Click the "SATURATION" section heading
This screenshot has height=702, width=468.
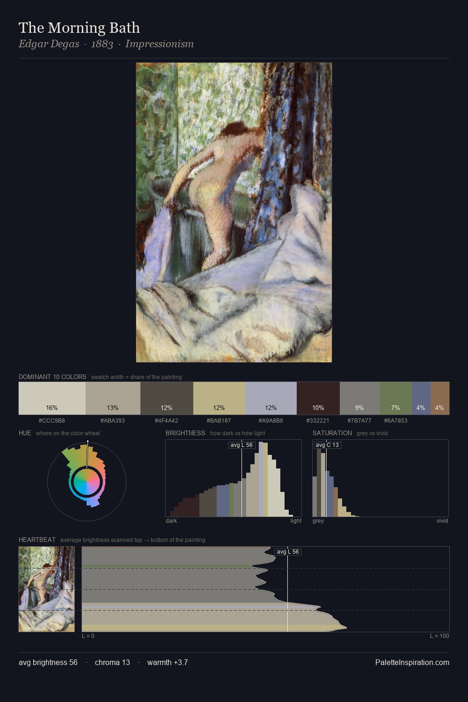[x=332, y=433]
